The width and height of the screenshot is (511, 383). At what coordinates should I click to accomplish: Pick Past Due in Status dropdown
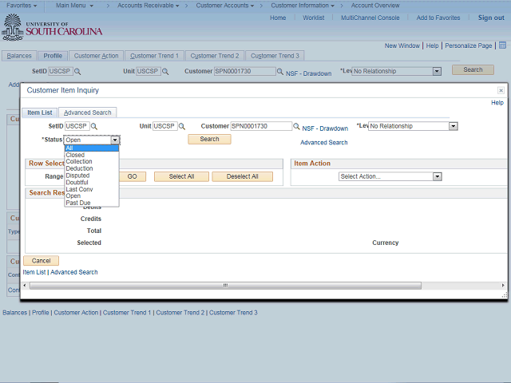[x=77, y=203]
